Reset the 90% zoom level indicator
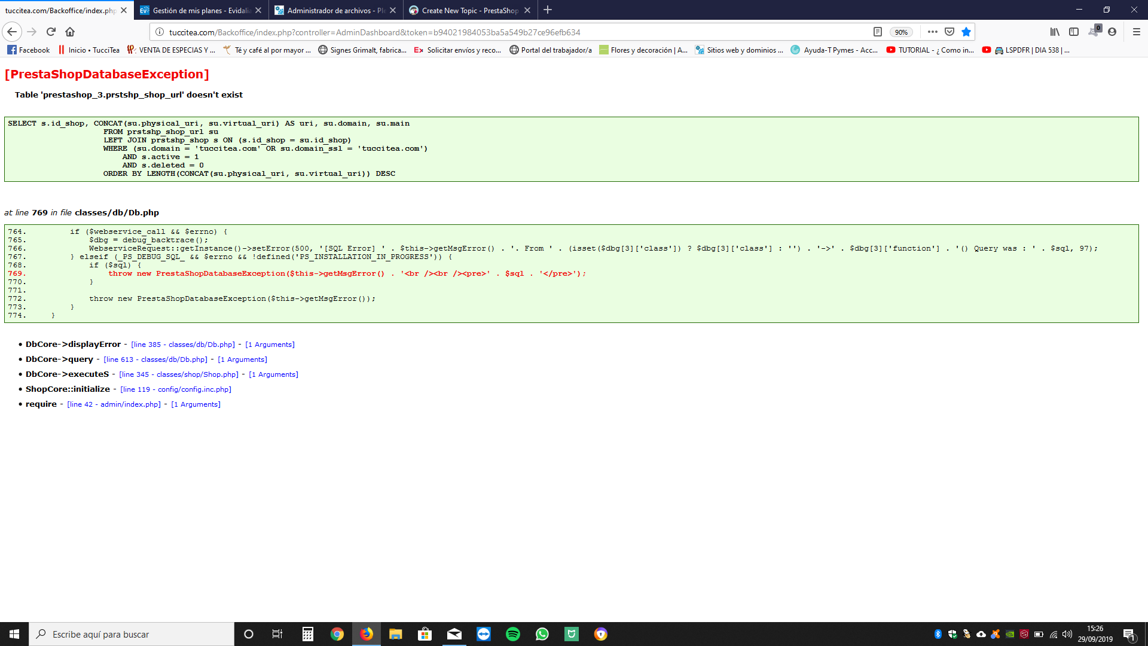The width and height of the screenshot is (1148, 646). [901, 32]
